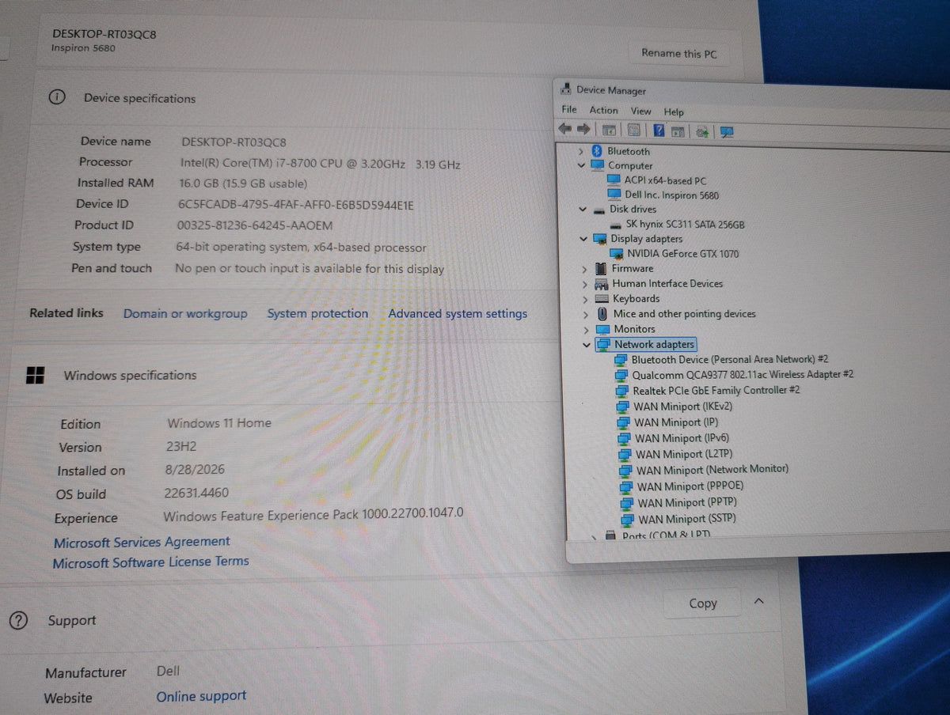Open Advanced system settings link
The image size is (950, 715).
[458, 313]
